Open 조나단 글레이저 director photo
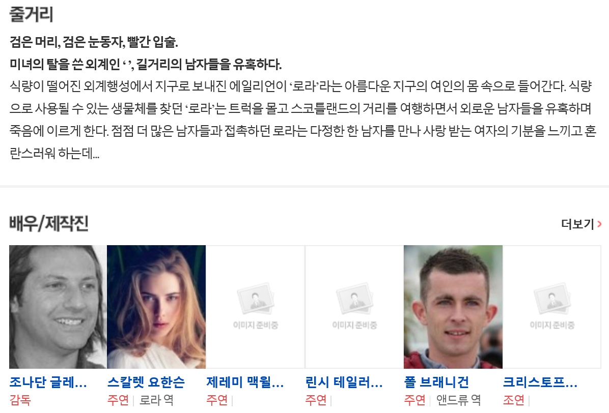Screen dimensions: 609x413 click(58, 307)
